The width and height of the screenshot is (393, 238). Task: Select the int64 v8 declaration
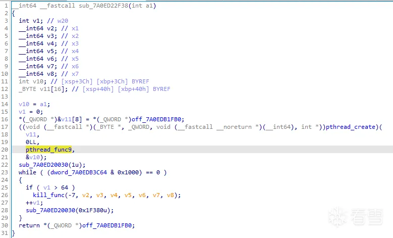tap(38, 74)
